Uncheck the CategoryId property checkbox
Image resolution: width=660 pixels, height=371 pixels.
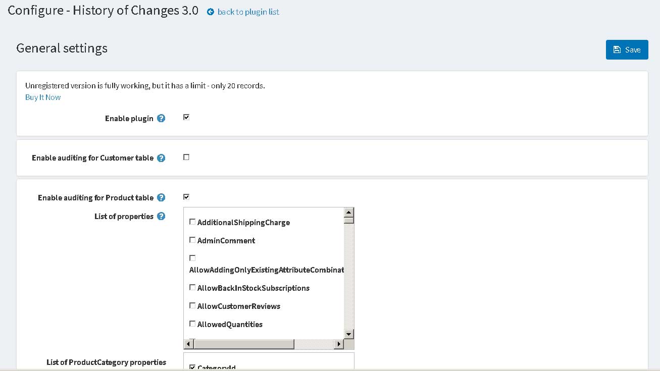[x=192, y=367]
